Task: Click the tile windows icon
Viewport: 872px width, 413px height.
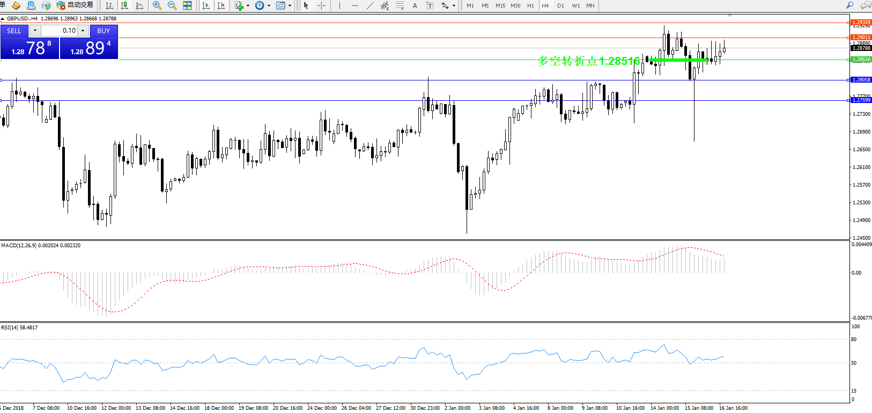Action: pos(187,5)
